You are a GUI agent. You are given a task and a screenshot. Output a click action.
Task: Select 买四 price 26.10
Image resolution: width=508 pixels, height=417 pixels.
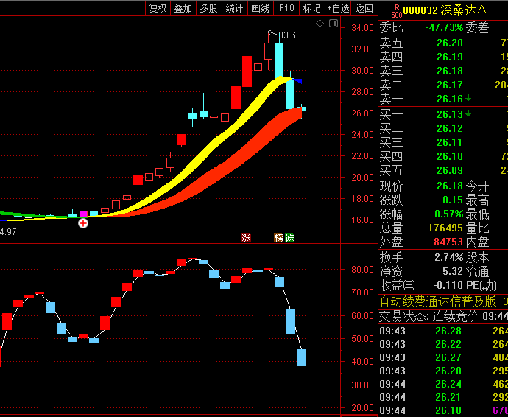coord(450,156)
